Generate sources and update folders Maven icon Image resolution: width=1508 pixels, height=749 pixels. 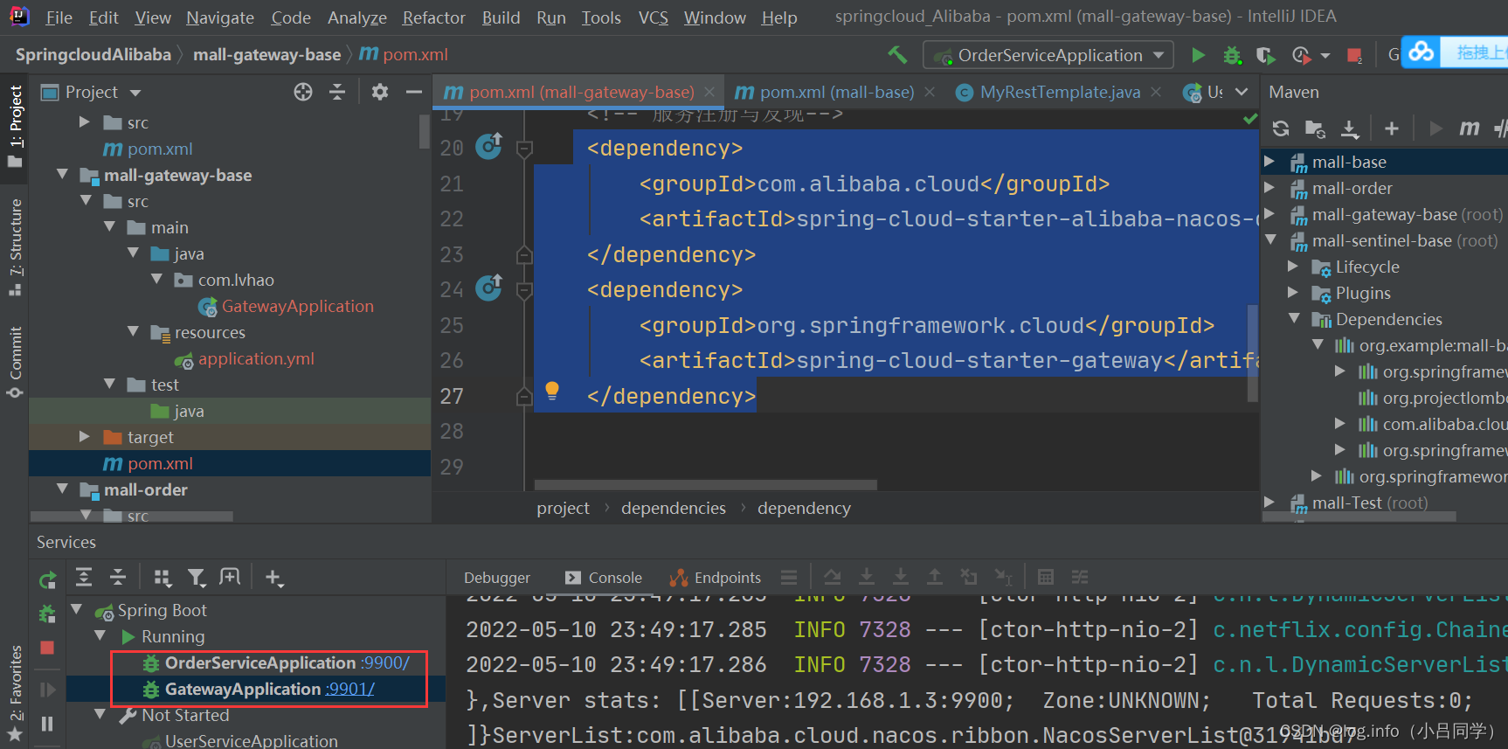[x=1315, y=128]
